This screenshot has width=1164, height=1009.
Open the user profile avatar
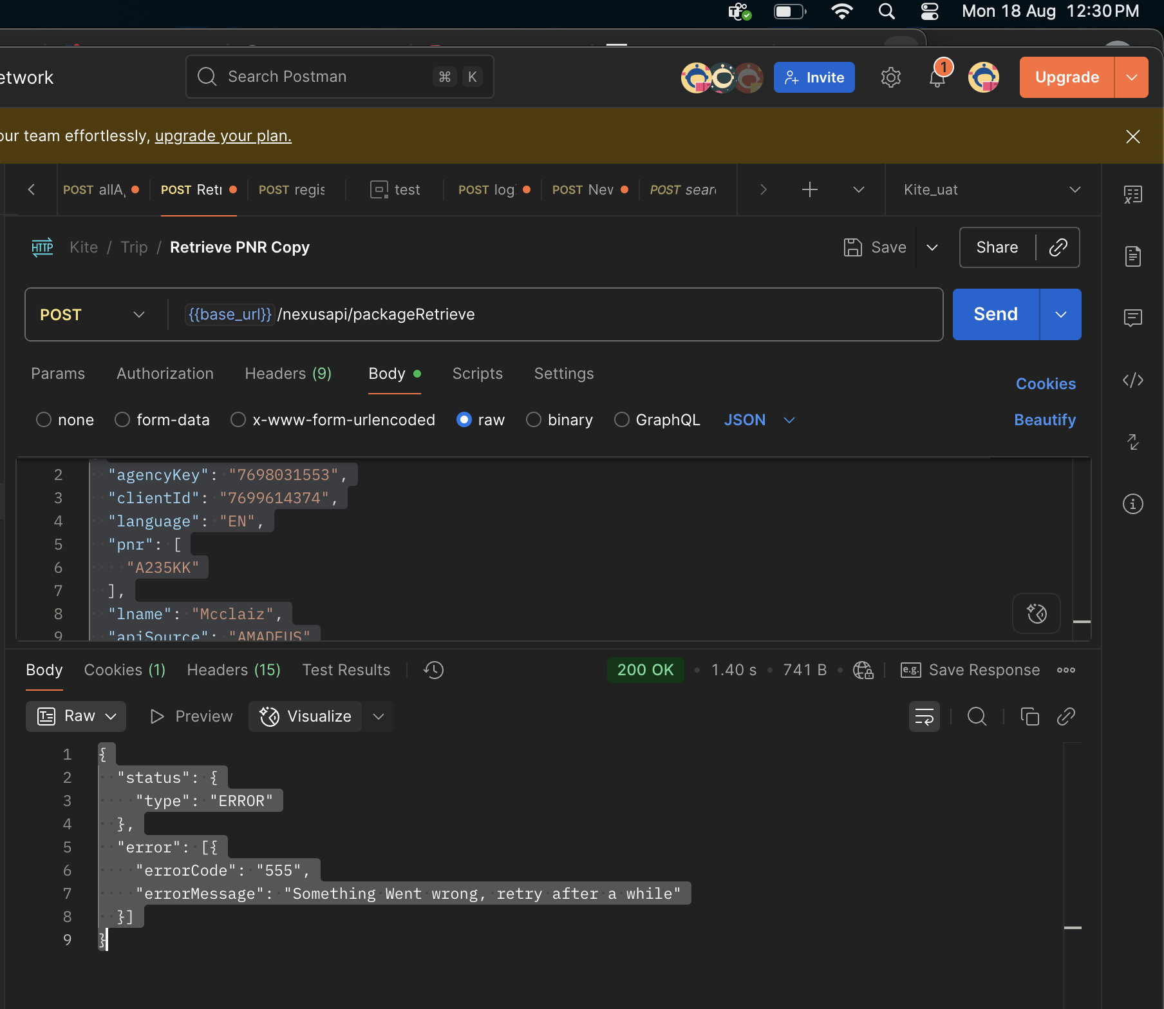(984, 77)
